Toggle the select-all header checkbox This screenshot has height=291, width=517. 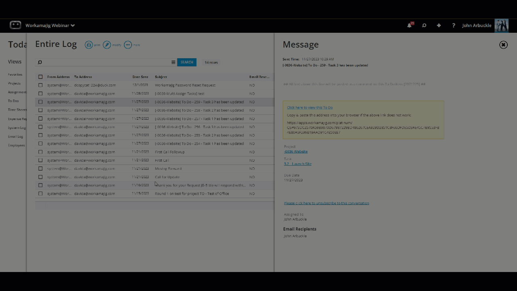pos(40,77)
